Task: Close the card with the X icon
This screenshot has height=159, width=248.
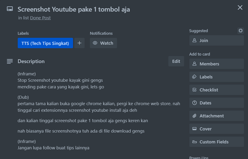Action: click(x=240, y=8)
